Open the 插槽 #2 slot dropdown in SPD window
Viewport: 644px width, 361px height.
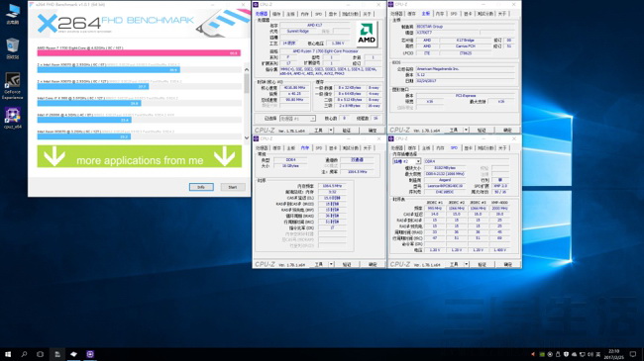pyautogui.click(x=406, y=161)
